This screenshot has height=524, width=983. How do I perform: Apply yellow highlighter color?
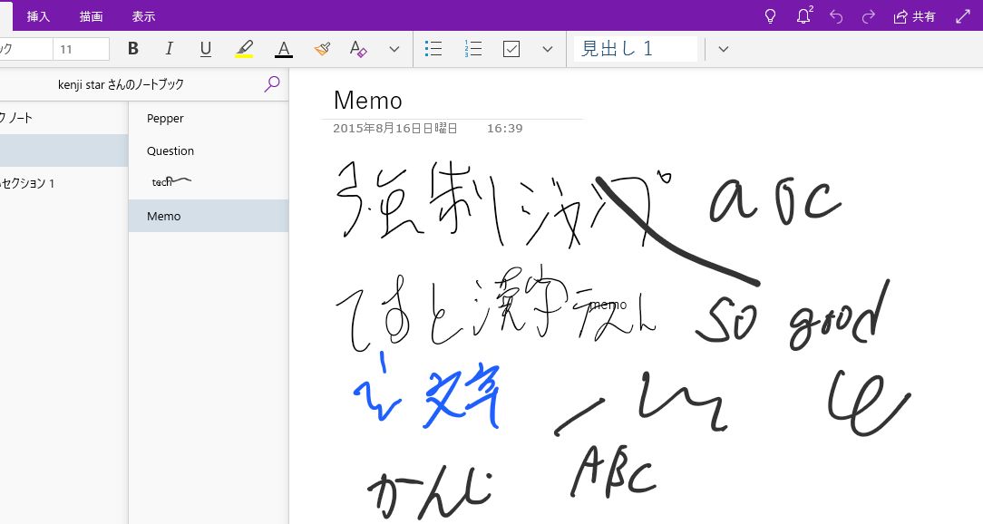point(244,49)
